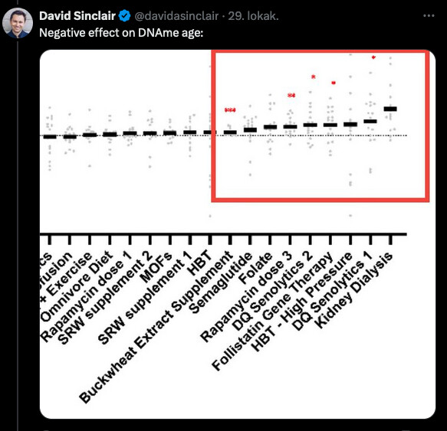Viewport: 447px width, 431px height.
Task: Open the tweet's three-dot more menu
Action: click(x=429, y=16)
